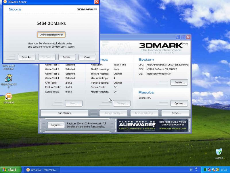The image size is (230, 173).
Task: Click the 'Game Test 3:' row
Action: pos(60,74)
